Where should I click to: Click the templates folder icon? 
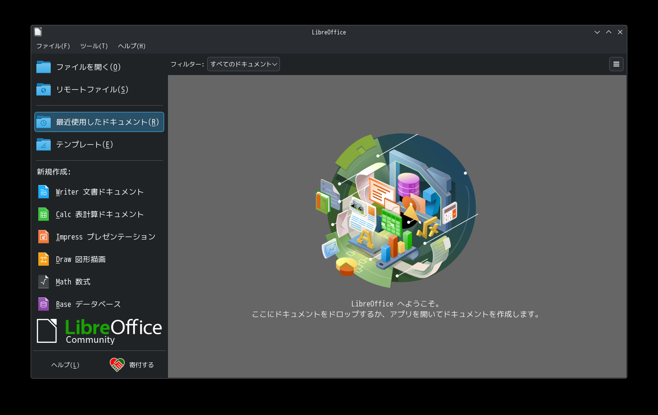(x=44, y=144)
